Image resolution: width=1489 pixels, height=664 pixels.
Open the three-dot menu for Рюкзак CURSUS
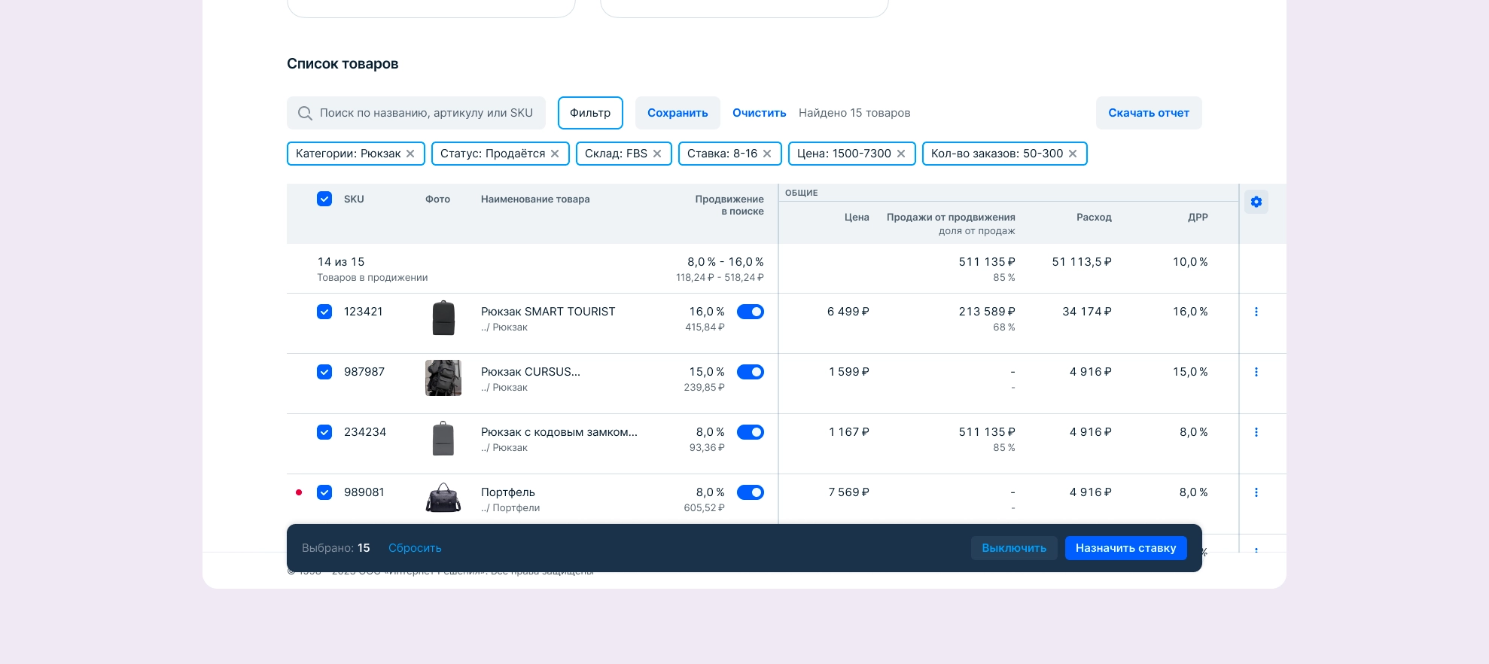(x=1256, y=372)
